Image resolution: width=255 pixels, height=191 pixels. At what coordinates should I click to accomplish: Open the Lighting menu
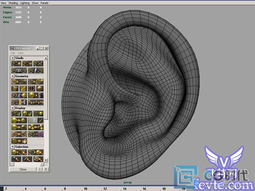tap(25, 3)
